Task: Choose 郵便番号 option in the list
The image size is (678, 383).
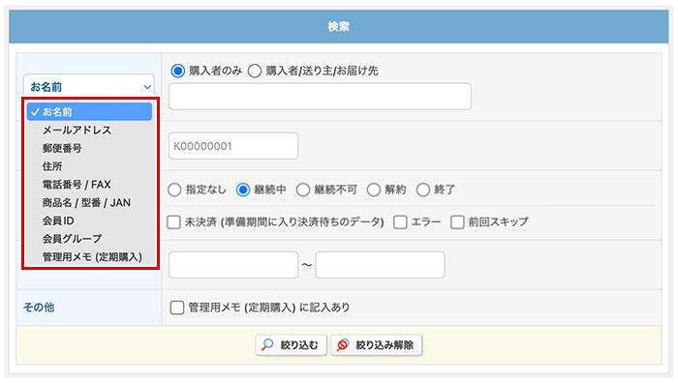Action: click(62, 148)
